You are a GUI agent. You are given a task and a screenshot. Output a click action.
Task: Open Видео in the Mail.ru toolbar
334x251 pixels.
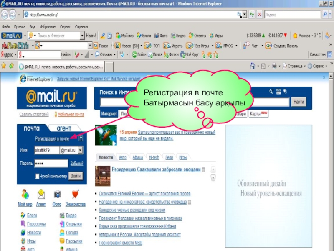click(x=178, y=36)
